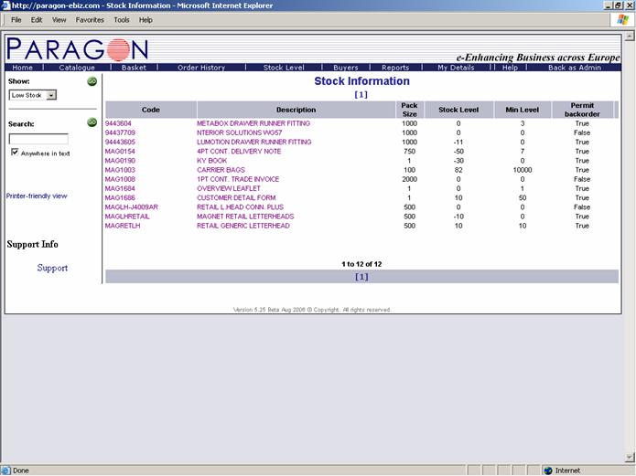Click RETAIL GENERIC LETTERHEAD description

[x=243, y=226]
